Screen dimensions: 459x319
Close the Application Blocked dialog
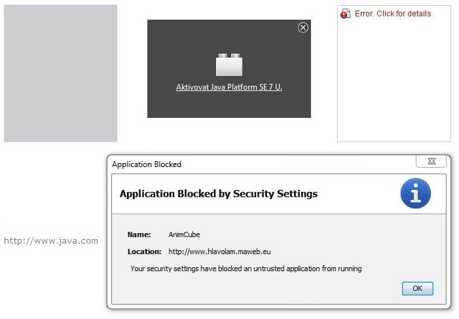point(431,161)
